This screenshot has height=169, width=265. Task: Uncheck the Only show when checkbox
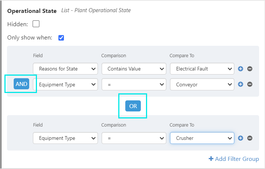coord(61,38)
